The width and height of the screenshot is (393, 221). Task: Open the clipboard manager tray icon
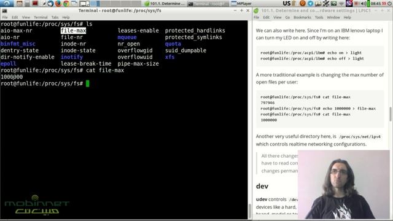(294, 4)
